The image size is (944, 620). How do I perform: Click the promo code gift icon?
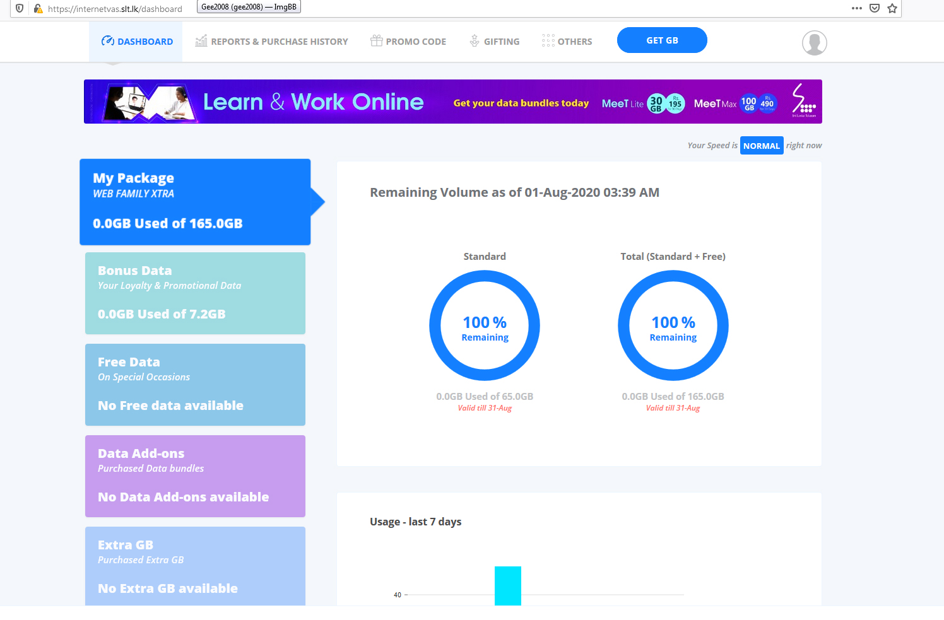point(376,41)
